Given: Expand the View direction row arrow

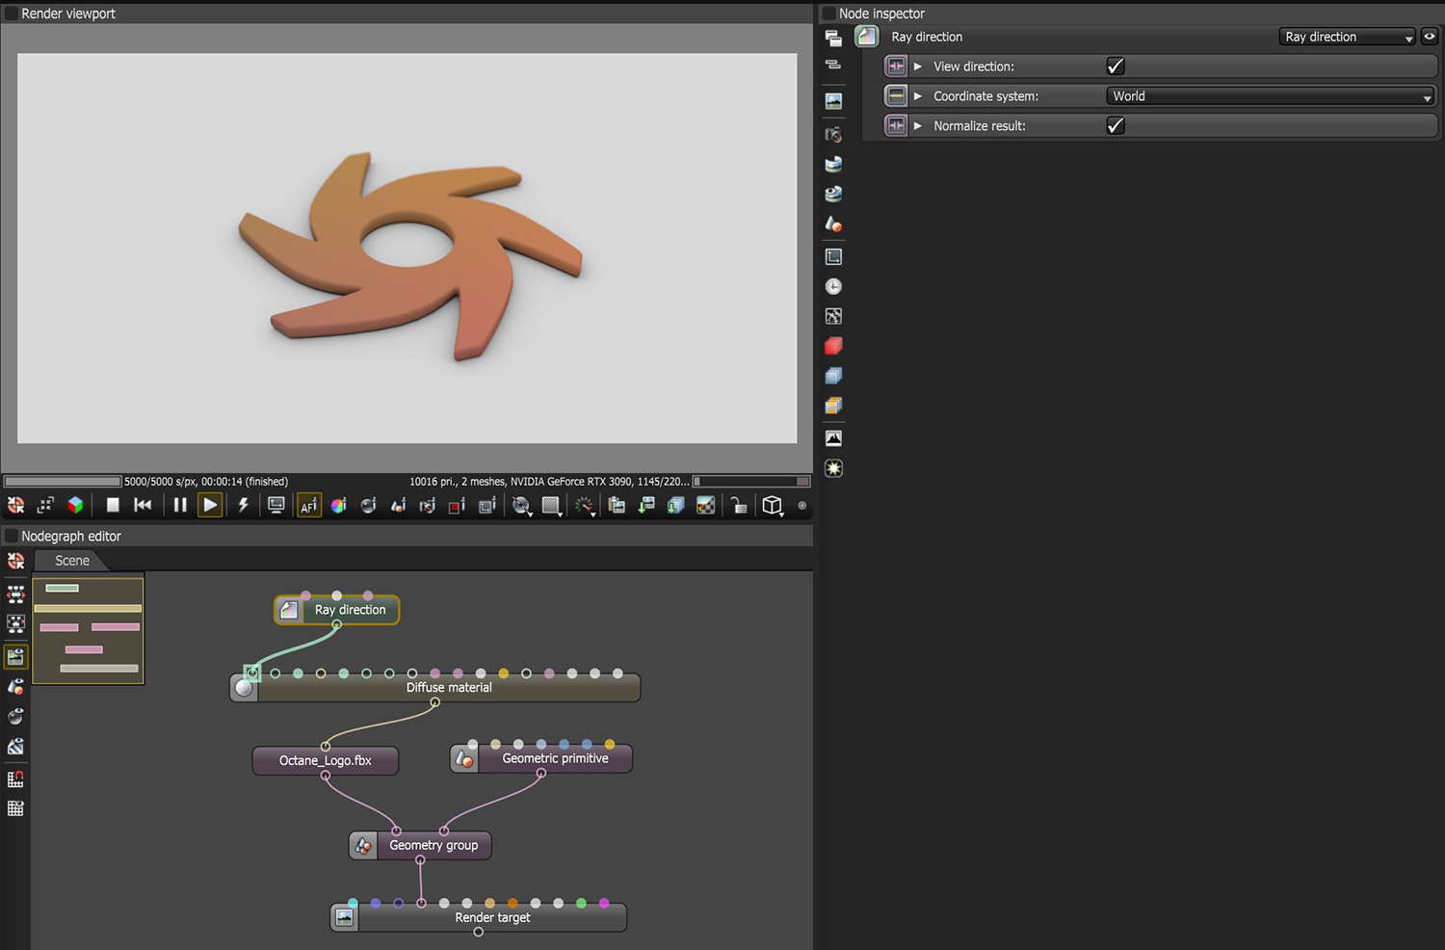Looking at the screenshot, I should pos(918,66).
